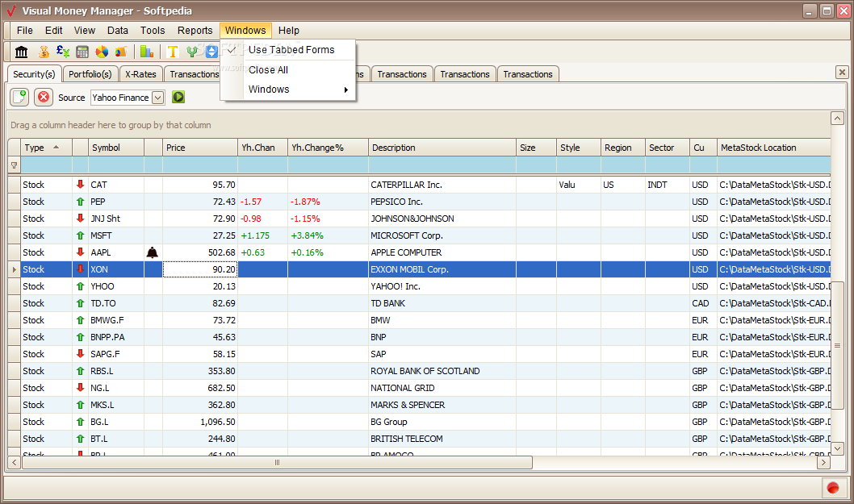Expand the Windows submenu entry
The height and width of the screenshot is (504, 854).
[289, 90]
